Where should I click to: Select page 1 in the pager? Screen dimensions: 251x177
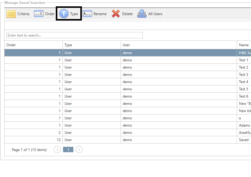pyautogui.click(x=68, y=150)
